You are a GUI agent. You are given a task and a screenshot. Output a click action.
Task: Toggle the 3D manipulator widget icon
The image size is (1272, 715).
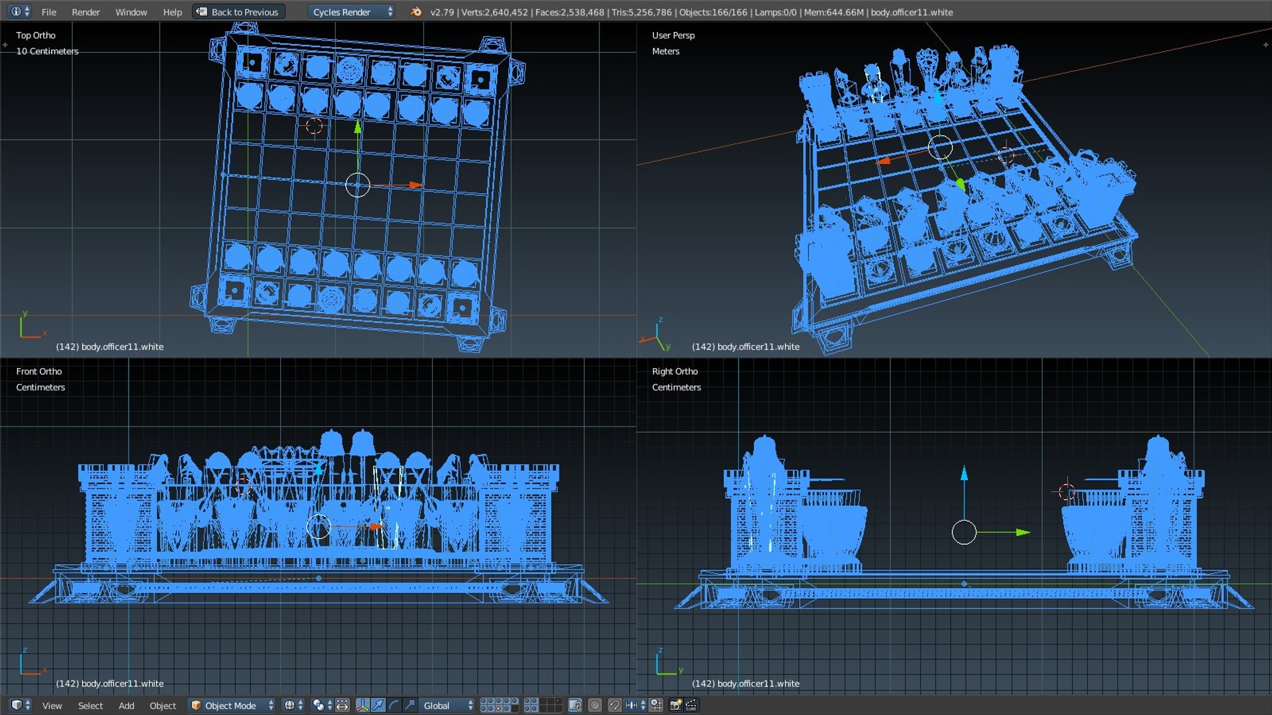(362, 706)
